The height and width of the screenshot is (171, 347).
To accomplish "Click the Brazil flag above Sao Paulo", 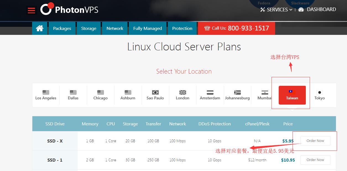I will tap(155, 92).
